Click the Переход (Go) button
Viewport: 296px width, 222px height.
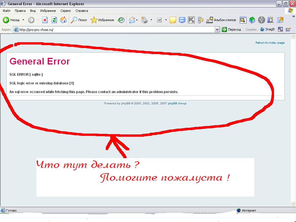click(x=231, y=29)
